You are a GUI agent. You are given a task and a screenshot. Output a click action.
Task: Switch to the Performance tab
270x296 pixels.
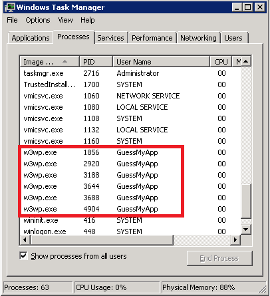pyautogui.click(x=152, y=38)
